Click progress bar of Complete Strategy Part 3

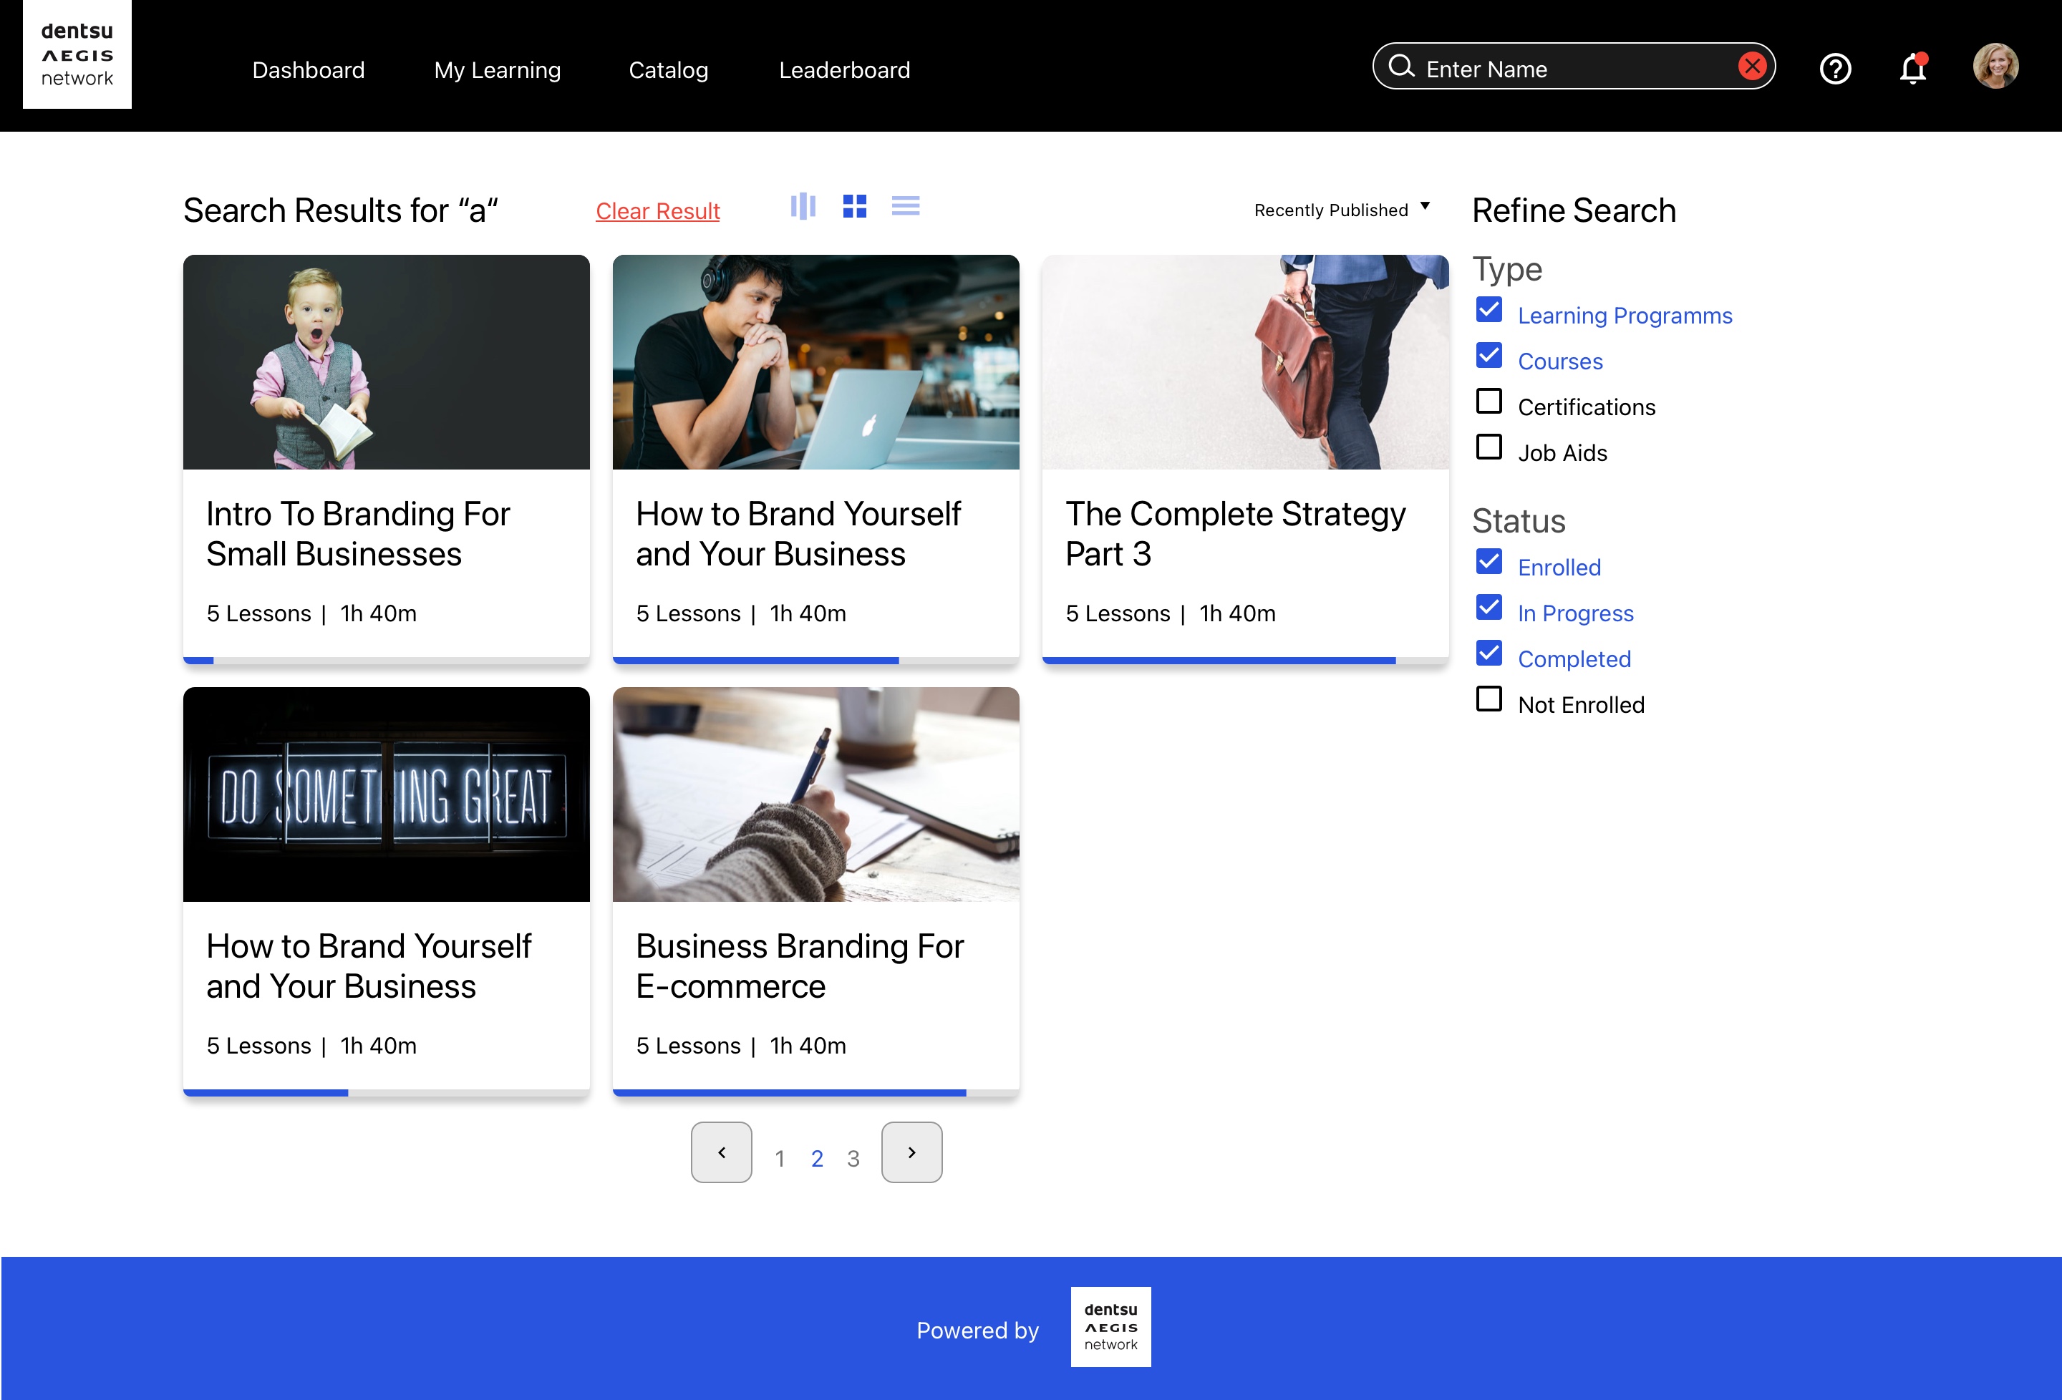(x=1245, y=660)
